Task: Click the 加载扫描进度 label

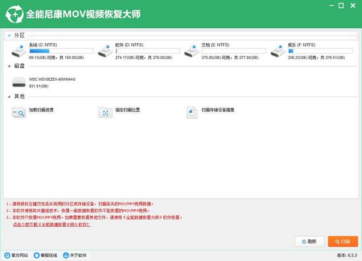Action: [41, 110]
